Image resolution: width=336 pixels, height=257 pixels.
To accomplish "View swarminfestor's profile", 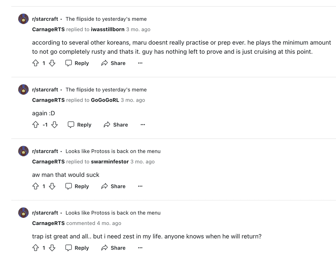I will tap(110, 162).
